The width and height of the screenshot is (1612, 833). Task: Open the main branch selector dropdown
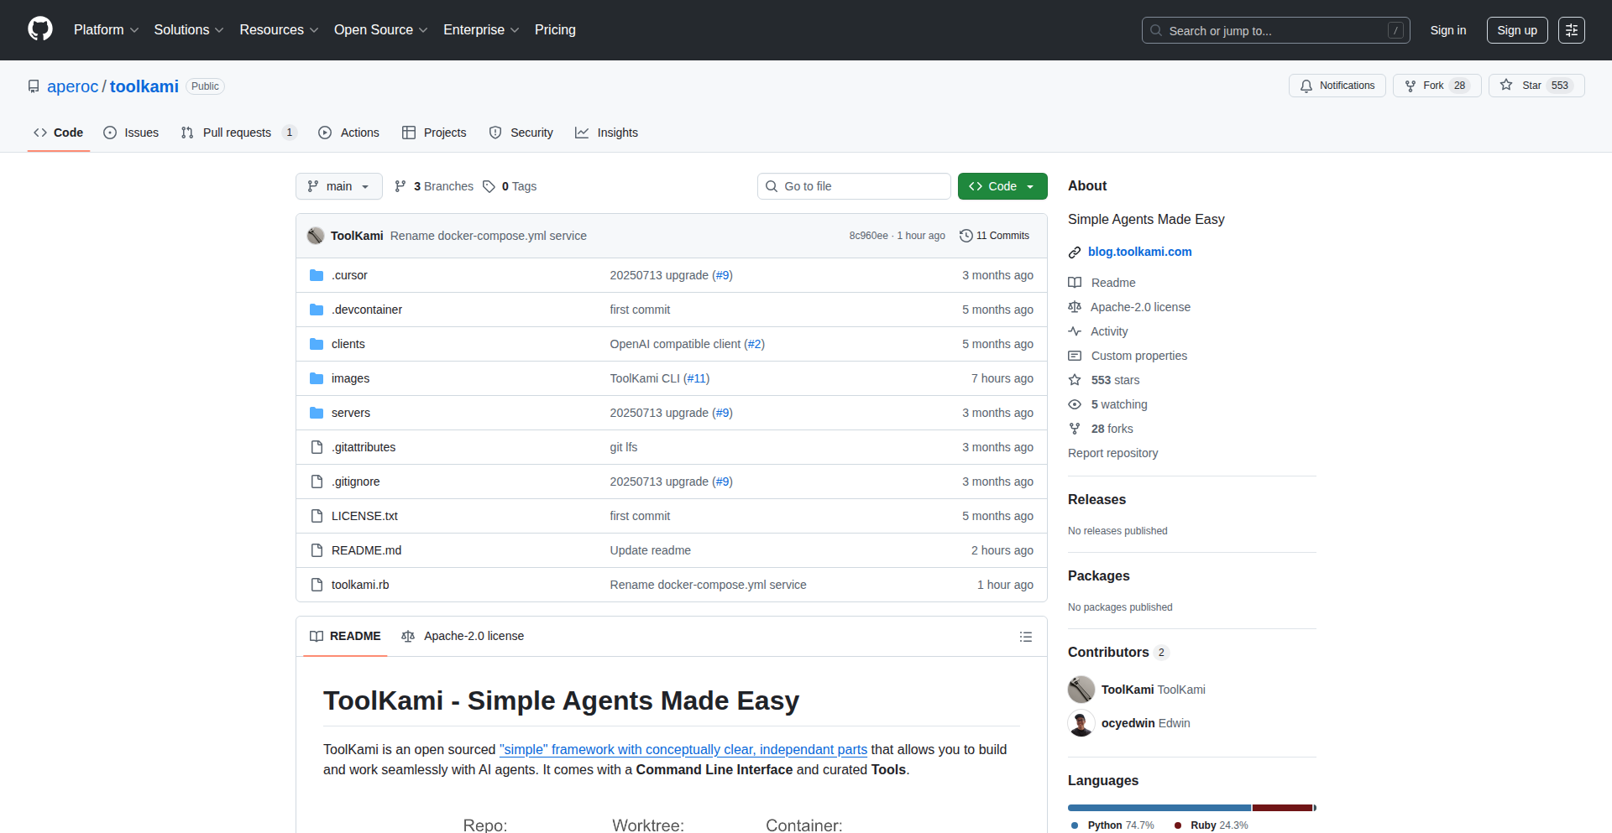(x=339, y=186)
